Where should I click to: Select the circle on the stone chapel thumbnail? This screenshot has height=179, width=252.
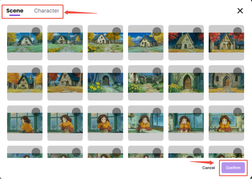coord(237,72)
